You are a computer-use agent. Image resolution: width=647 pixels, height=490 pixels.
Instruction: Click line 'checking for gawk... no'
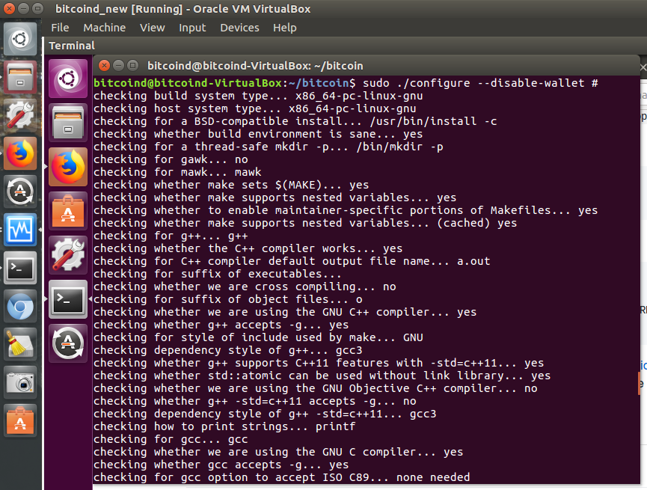point(171,159)
